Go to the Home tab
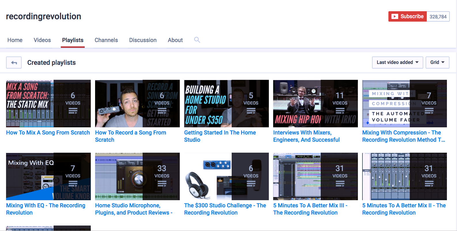 click(15, 40)
